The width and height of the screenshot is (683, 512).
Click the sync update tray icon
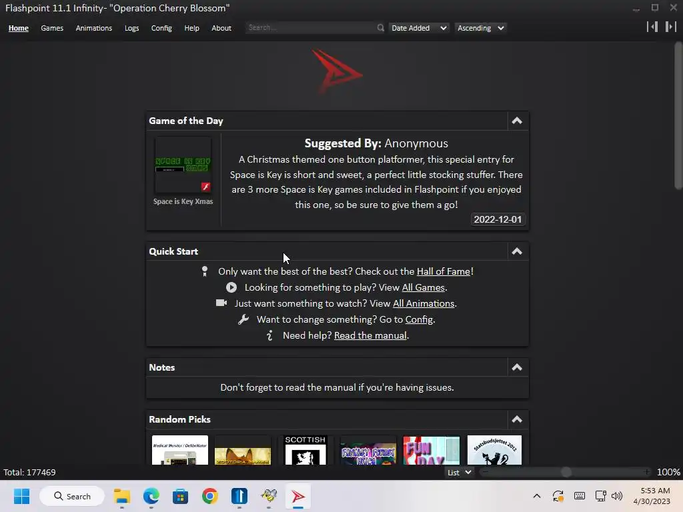[558, 496]
